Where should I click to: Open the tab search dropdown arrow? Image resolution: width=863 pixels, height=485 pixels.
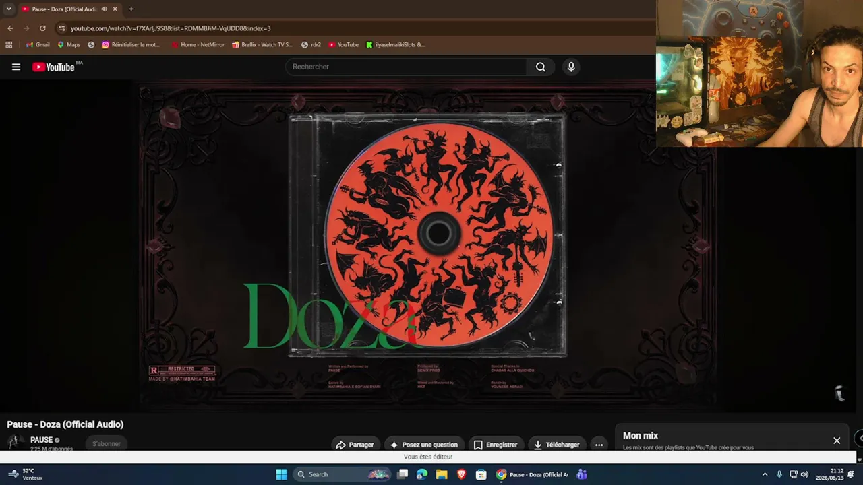9,9
